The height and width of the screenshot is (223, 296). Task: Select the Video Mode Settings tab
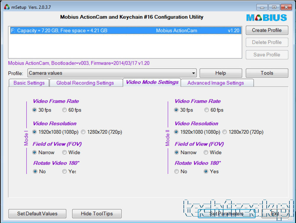(x=152, y=82)
